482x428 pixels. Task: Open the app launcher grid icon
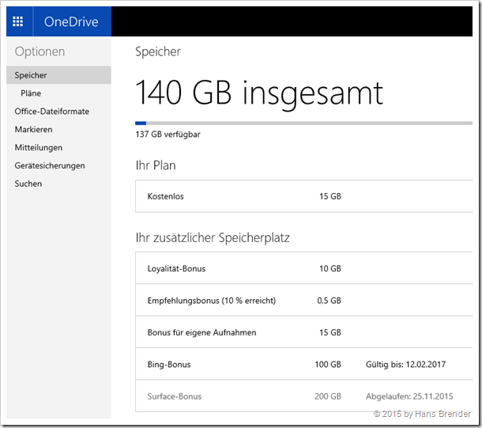coord(18,21)
